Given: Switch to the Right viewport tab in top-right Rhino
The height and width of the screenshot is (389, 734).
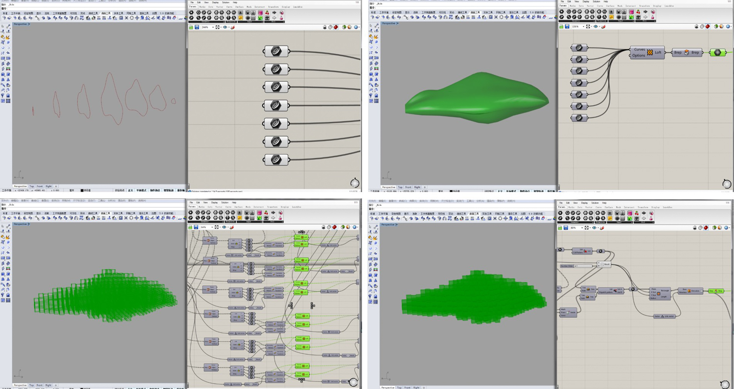Looking at the screenshot, I should 417,187.
